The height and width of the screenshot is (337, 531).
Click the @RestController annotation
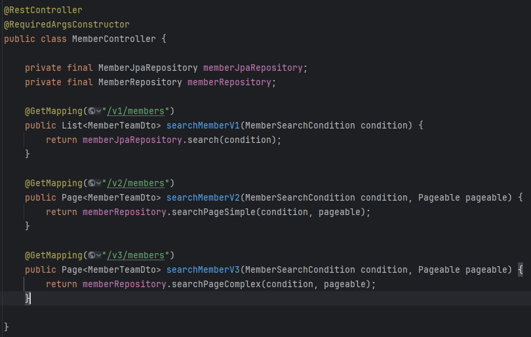43,10
